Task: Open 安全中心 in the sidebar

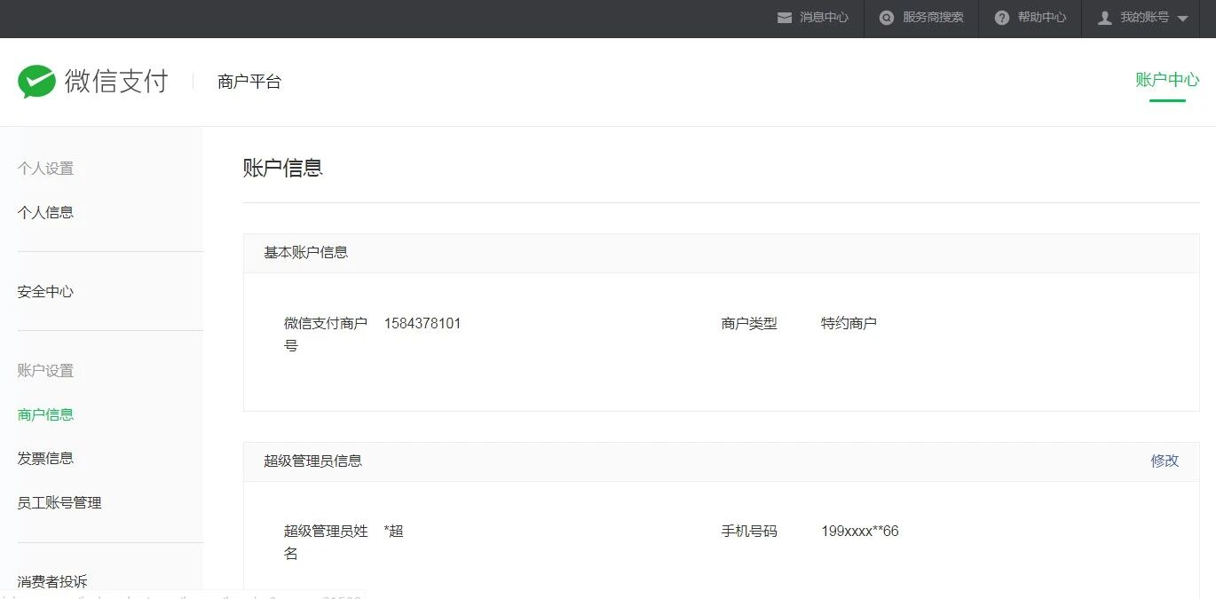Action: 45,291
